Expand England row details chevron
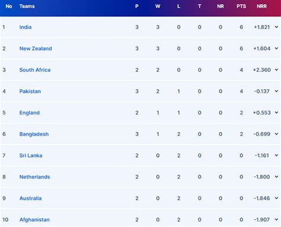Viewport: 281px width, 227px height. pyautogui.click(x=276, y=113)
